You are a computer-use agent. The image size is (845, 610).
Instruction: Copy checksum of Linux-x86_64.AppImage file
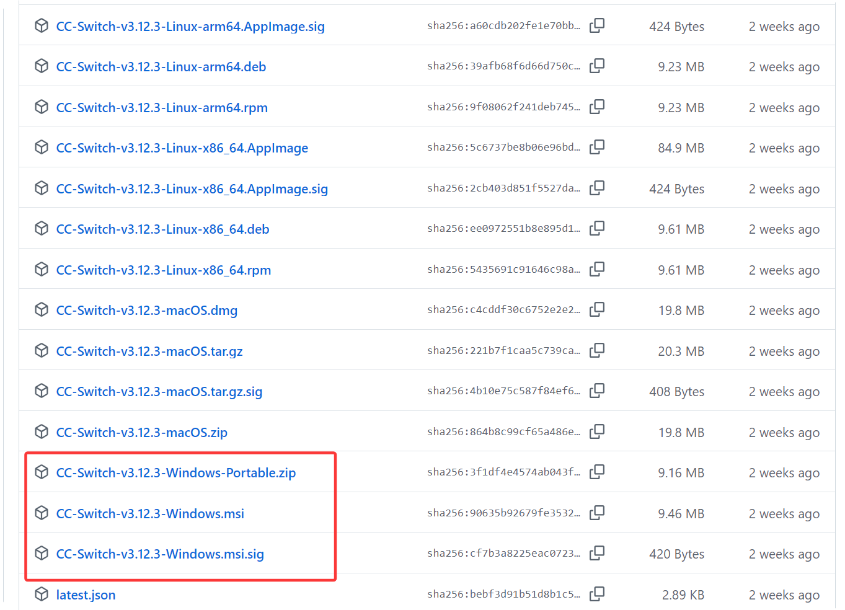point(596,148)
